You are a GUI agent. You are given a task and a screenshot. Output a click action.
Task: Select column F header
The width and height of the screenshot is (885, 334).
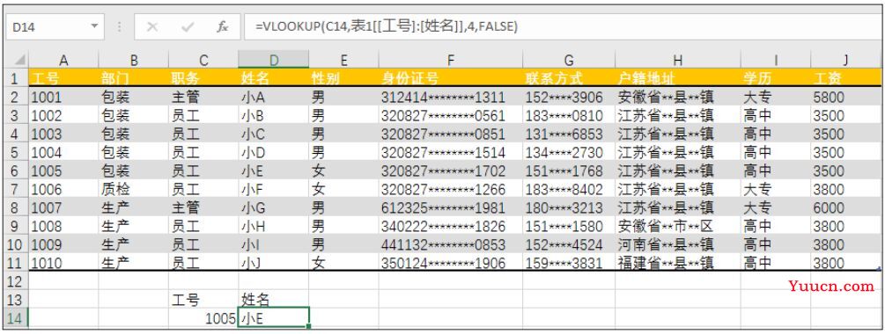(x=450, y=60)
